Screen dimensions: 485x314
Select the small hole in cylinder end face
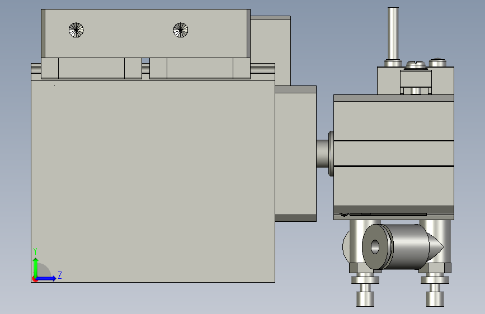pos(375,247)
